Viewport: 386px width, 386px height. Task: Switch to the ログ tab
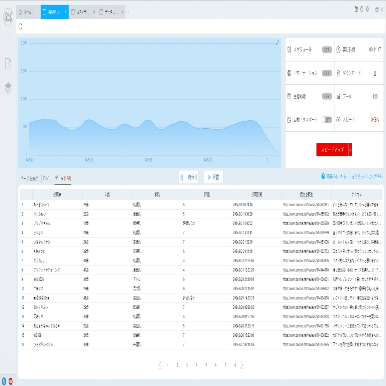[x=46, y=178]
